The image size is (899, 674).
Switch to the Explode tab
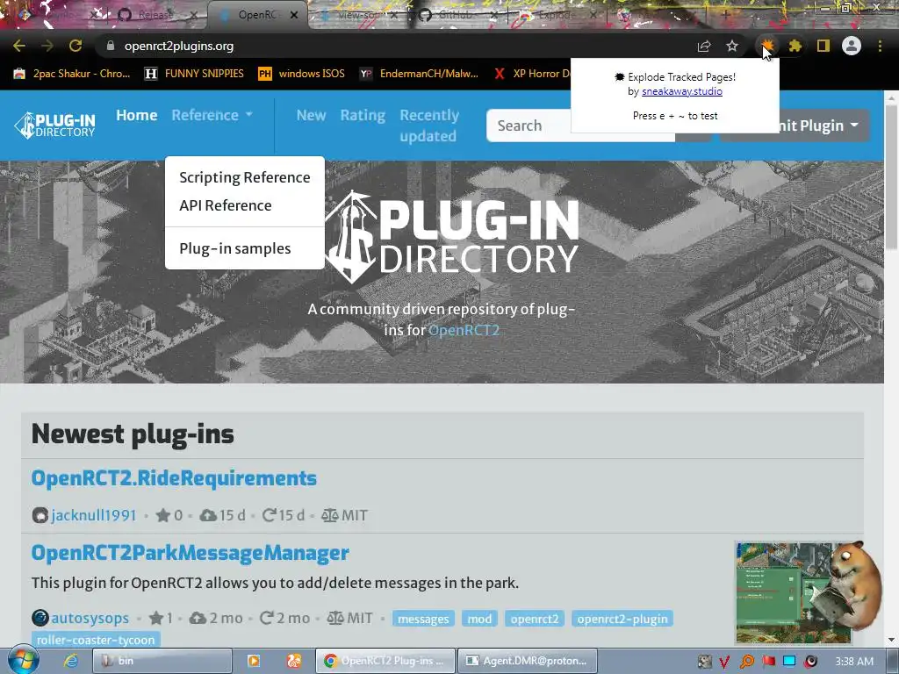click(553, 15)
